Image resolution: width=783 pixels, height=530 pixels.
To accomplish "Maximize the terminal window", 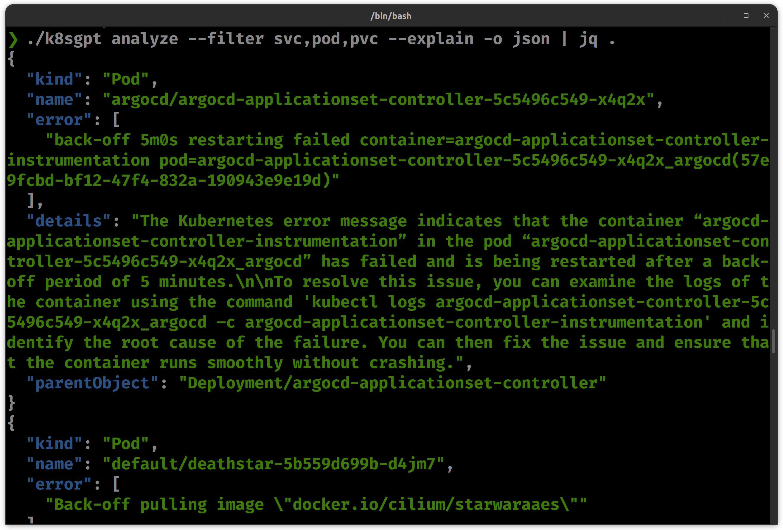I will click(746, 16).
